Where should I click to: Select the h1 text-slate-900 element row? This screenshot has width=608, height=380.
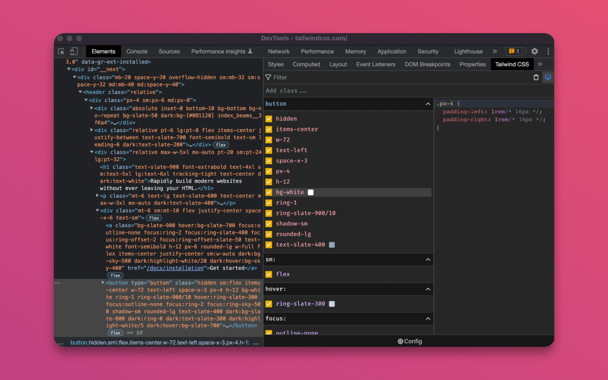pos(180,178)
